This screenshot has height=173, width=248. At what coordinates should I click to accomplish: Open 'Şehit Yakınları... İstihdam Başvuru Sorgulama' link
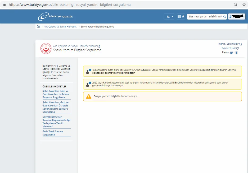(56, 94)
